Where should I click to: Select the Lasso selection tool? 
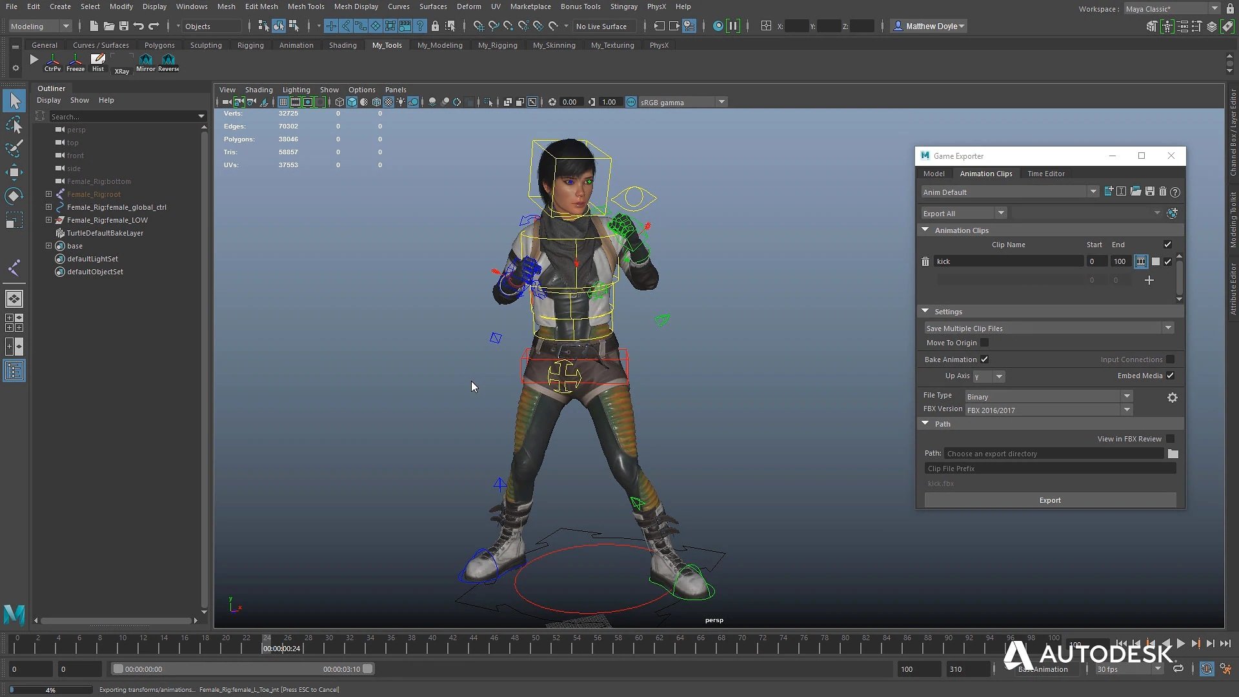click(x=14, y=125)
